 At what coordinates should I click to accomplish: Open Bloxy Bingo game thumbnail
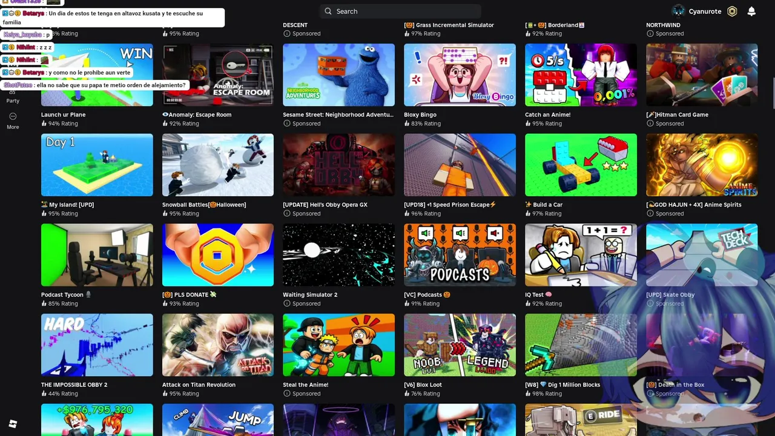460,74
